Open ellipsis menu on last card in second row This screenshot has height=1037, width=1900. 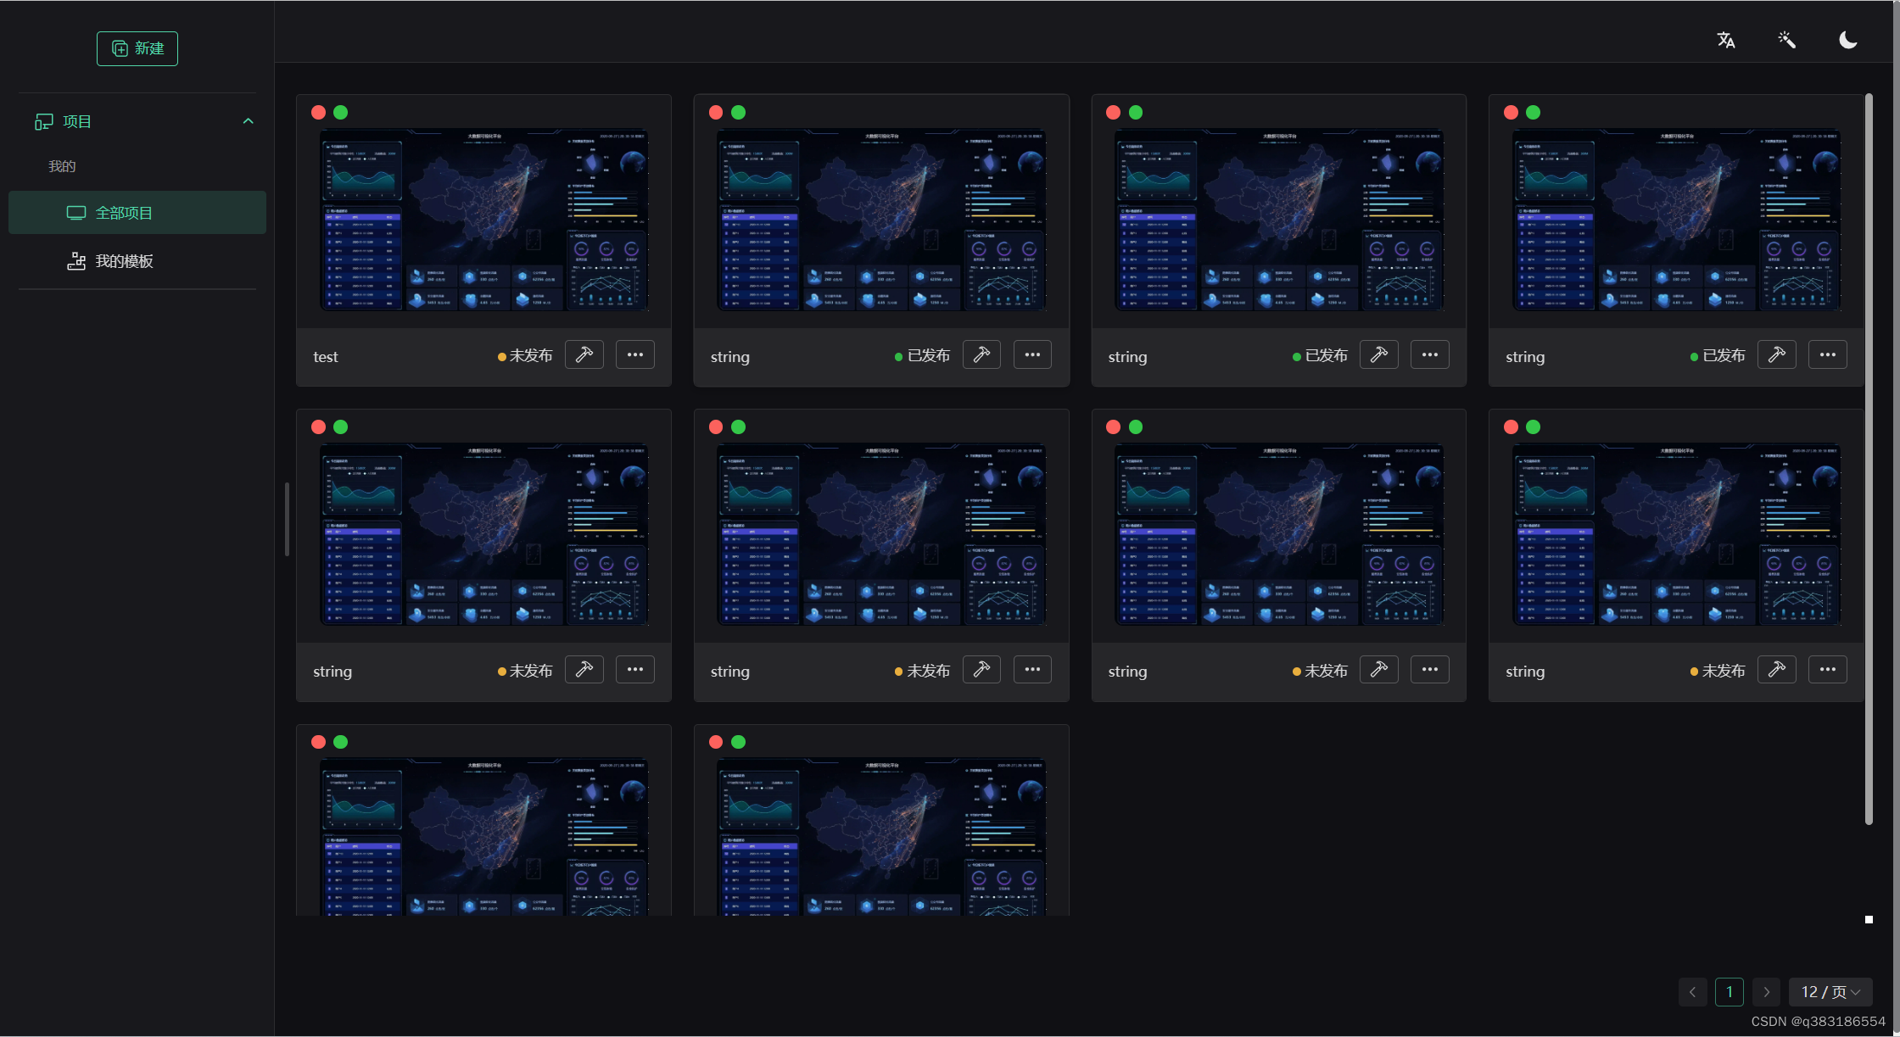(x=1827, y=670)
